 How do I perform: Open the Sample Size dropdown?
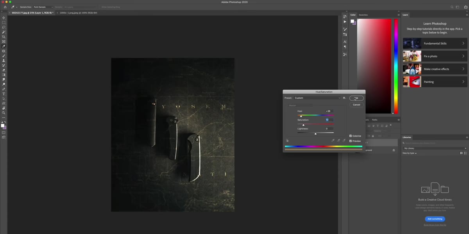pos(43,7)
